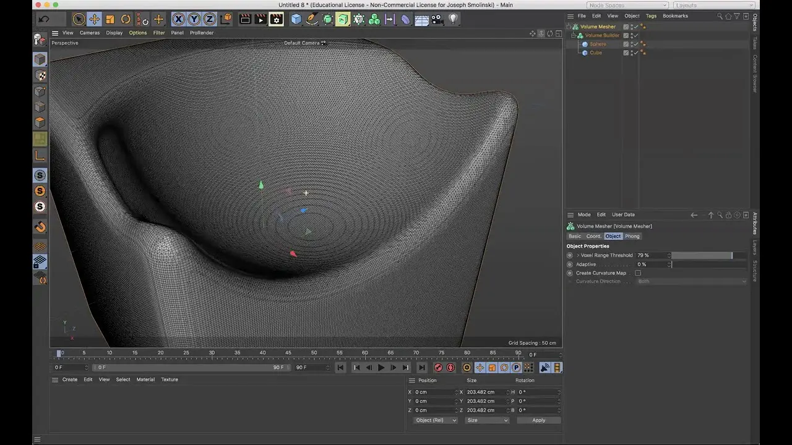The image size is (792, 445).
Task: Render the active view icon
Action: [246, 19]
